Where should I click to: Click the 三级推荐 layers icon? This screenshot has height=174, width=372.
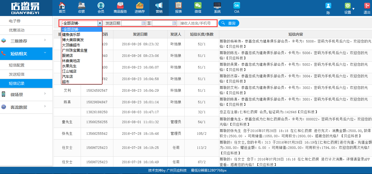tap(3, 41)
